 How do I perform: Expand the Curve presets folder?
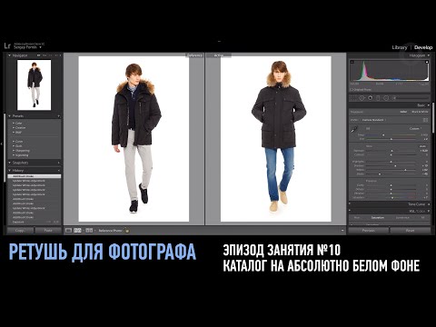(14, 141)
